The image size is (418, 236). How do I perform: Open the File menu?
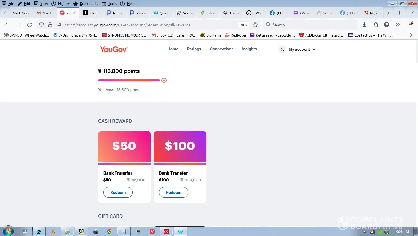pyautogui.click(x=8, y=4)
